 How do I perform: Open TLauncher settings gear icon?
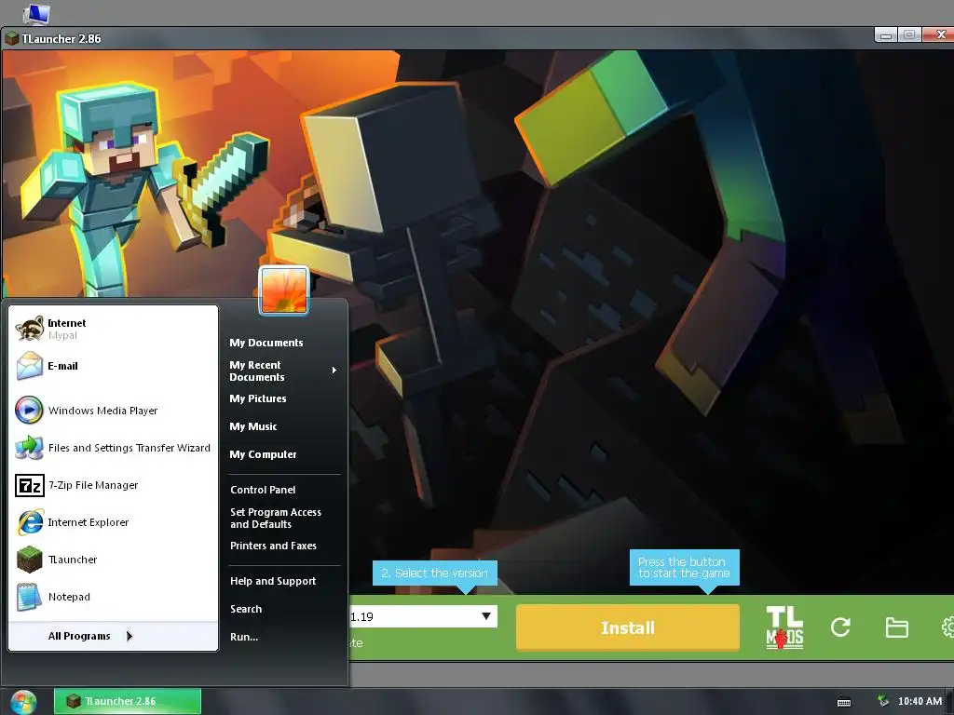[x=947, y=627]
